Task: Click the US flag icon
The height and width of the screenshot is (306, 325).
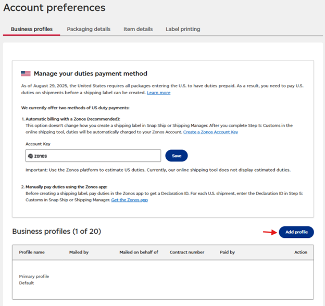Action: point(26,73)
